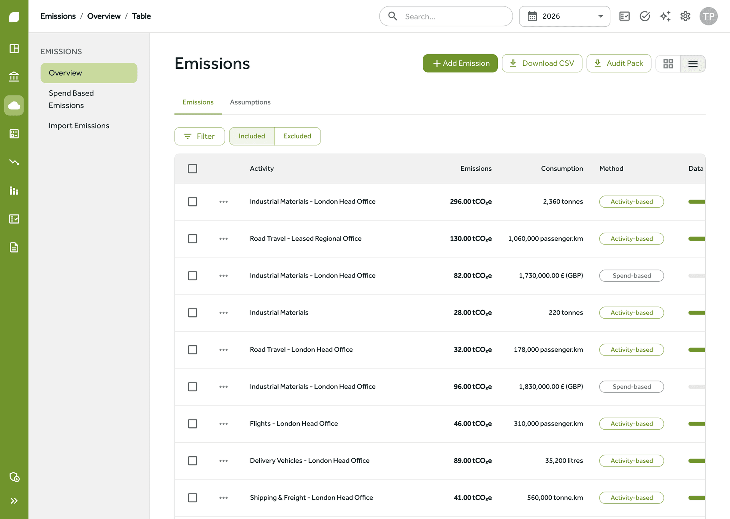Viewport: 730px width, 519px height.
Task: Expand the sidebar with the double-chevron icon
Action: coord(14,501)
